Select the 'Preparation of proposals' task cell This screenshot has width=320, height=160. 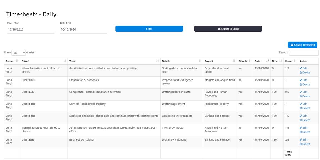pos(114,82)
